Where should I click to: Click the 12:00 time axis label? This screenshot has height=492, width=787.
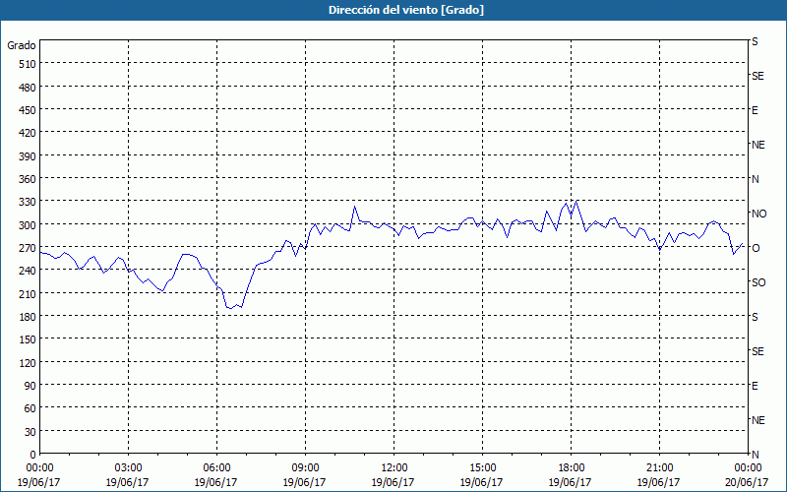click(393, 468)
